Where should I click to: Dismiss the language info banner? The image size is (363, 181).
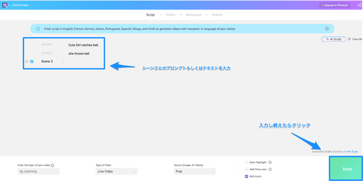(327, 29)
